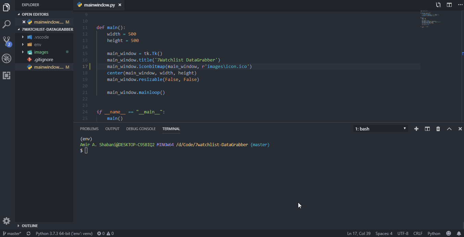Open Source Control showing 2 pending changes
The image size is (464, 237).
[6, 41]
